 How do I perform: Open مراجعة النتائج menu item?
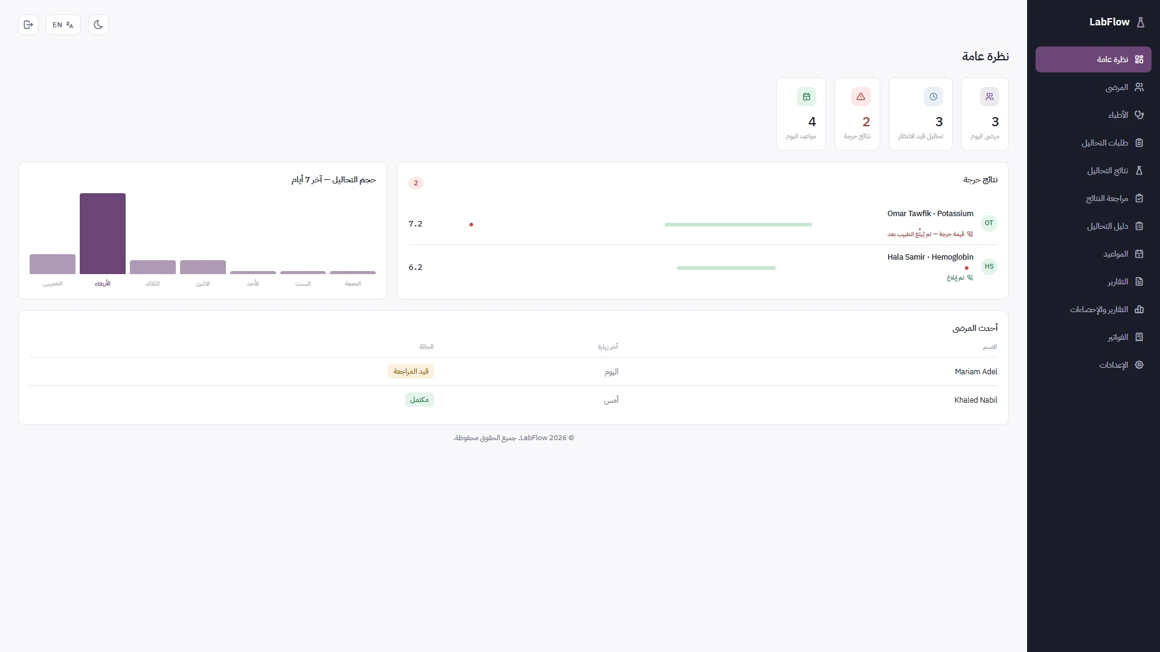tap(1094, 198)
